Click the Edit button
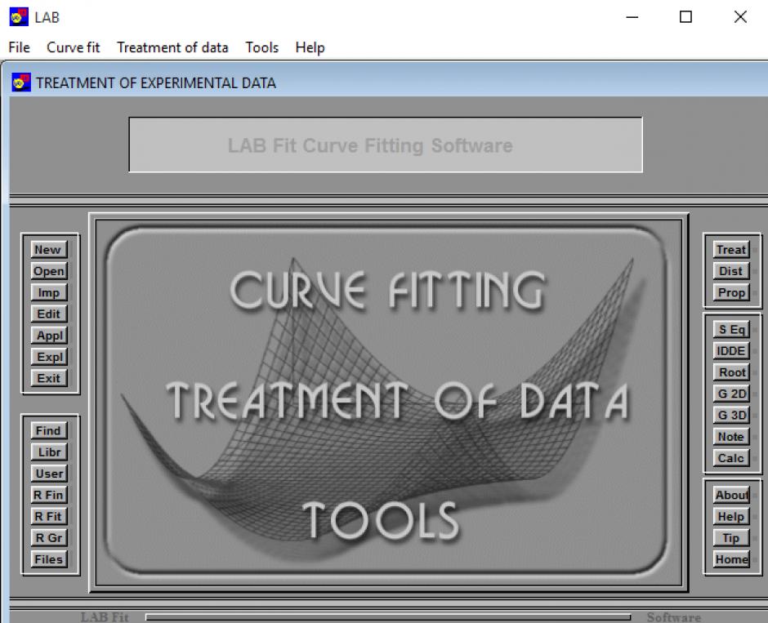Image resolution: width=768 pixels, height=623 pixels. point(48,314)
